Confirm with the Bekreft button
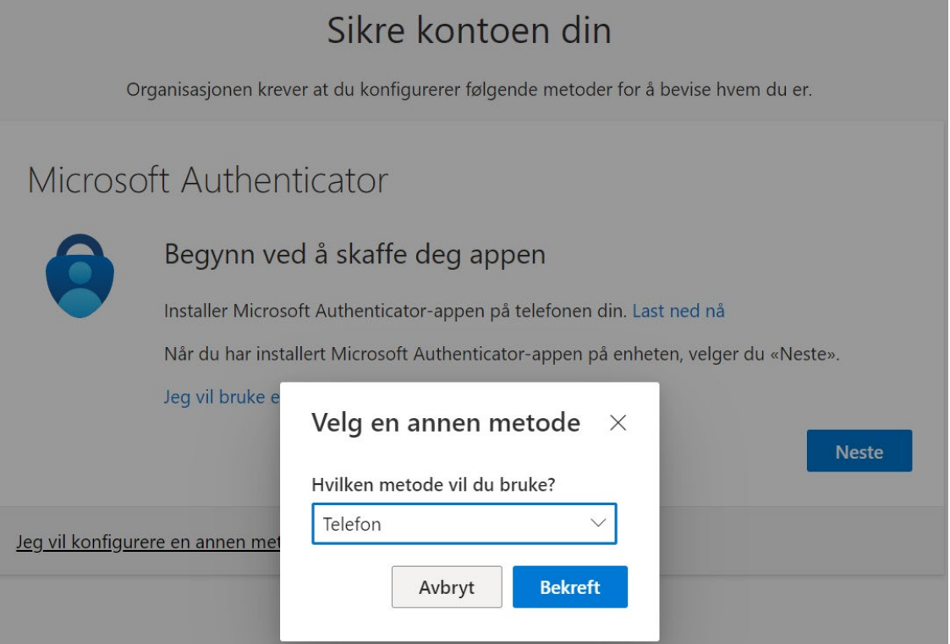This screenshot has height=644, width=950. (x=569, y=586)
